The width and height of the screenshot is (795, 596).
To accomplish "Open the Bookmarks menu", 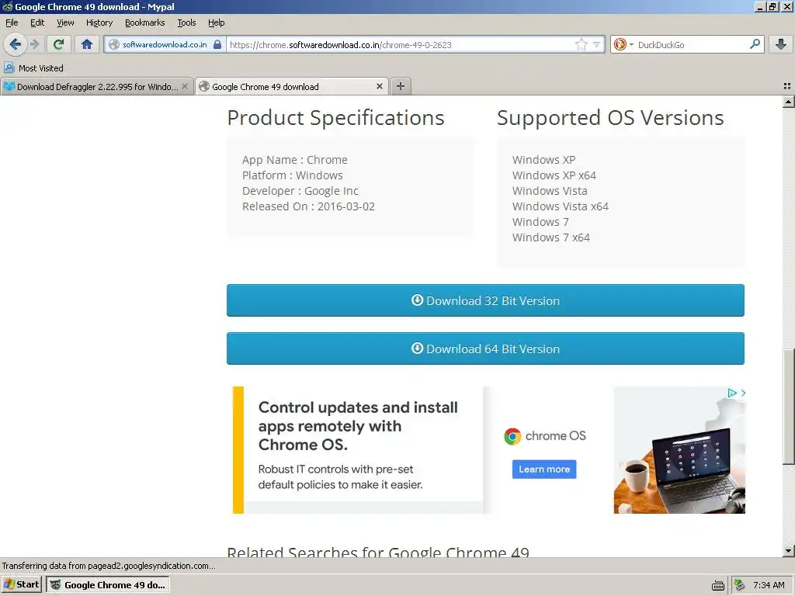I will [x=145, y=23].
